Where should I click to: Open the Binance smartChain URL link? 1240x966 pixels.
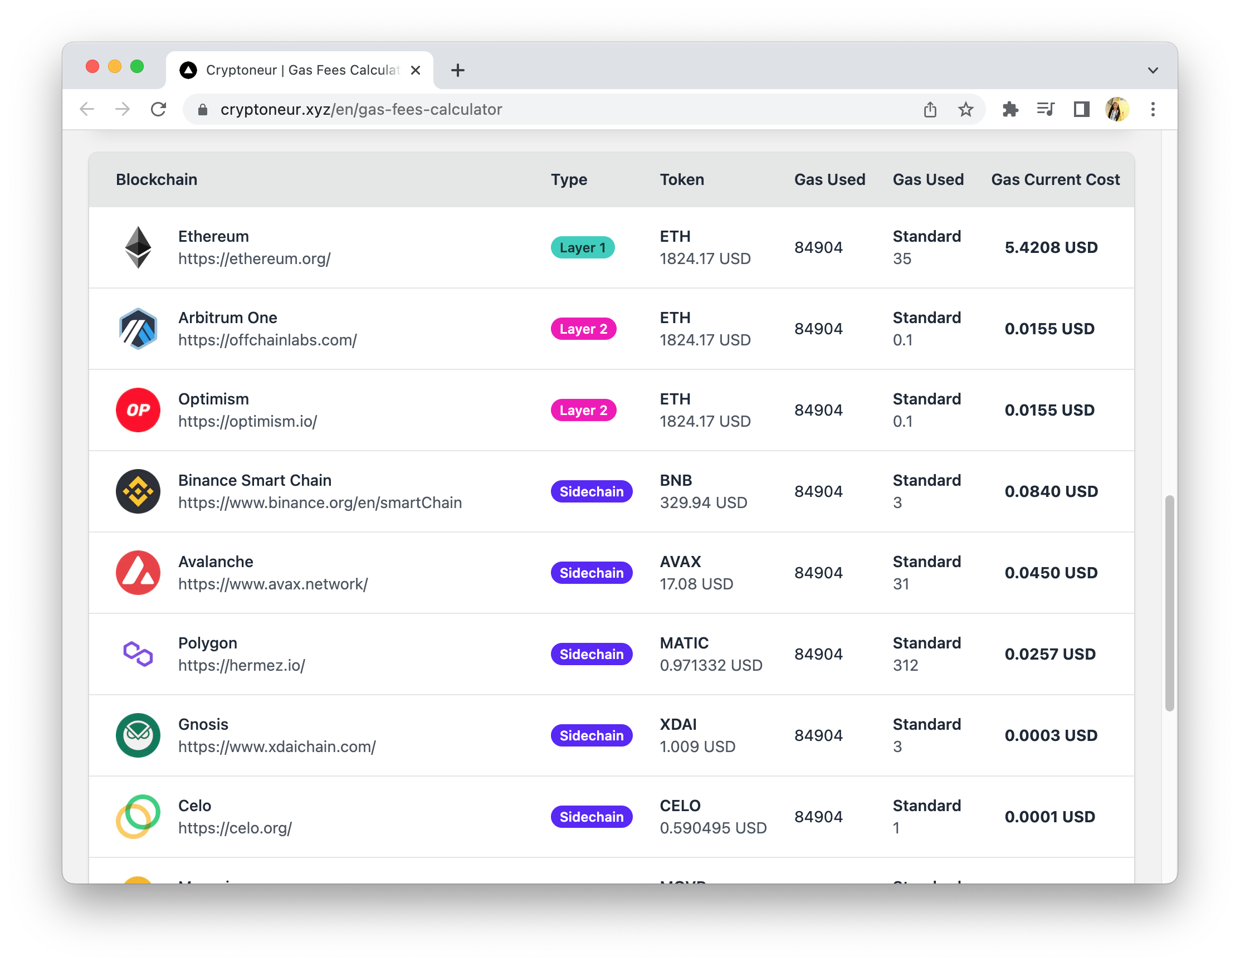pos(320,502)
